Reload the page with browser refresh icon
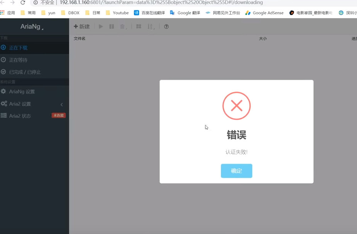The image size is (357, 234). [x=23, y=3]
